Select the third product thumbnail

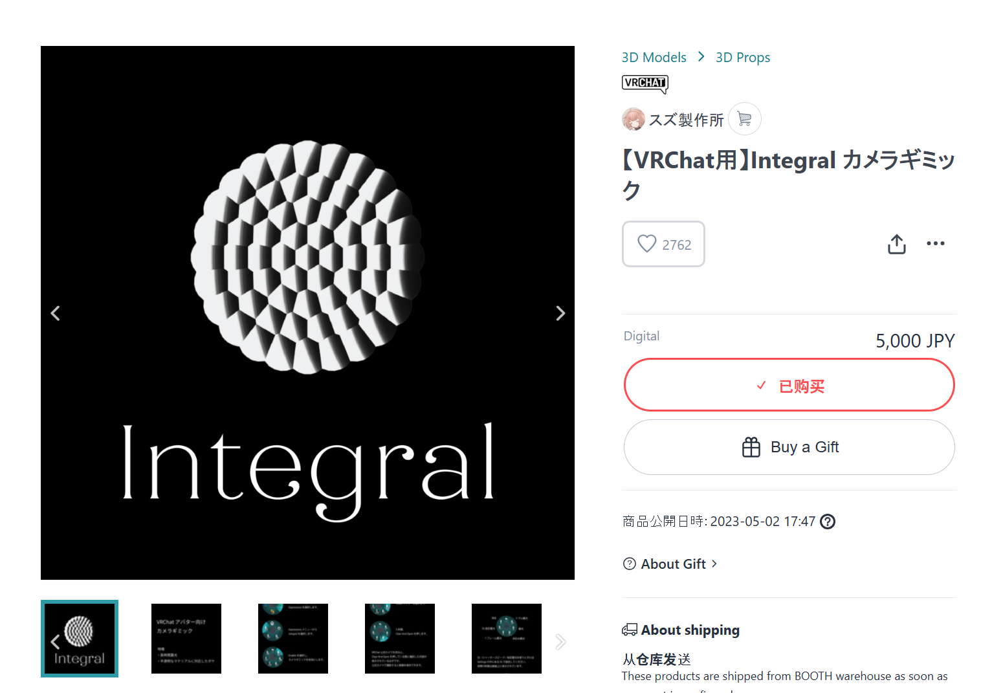[293, 639]
